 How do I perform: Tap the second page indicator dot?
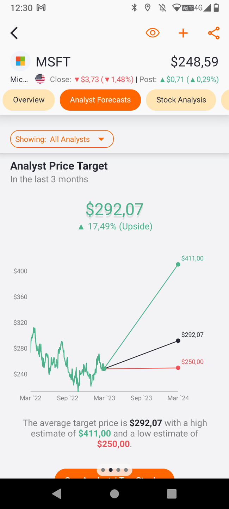[111, 470]
